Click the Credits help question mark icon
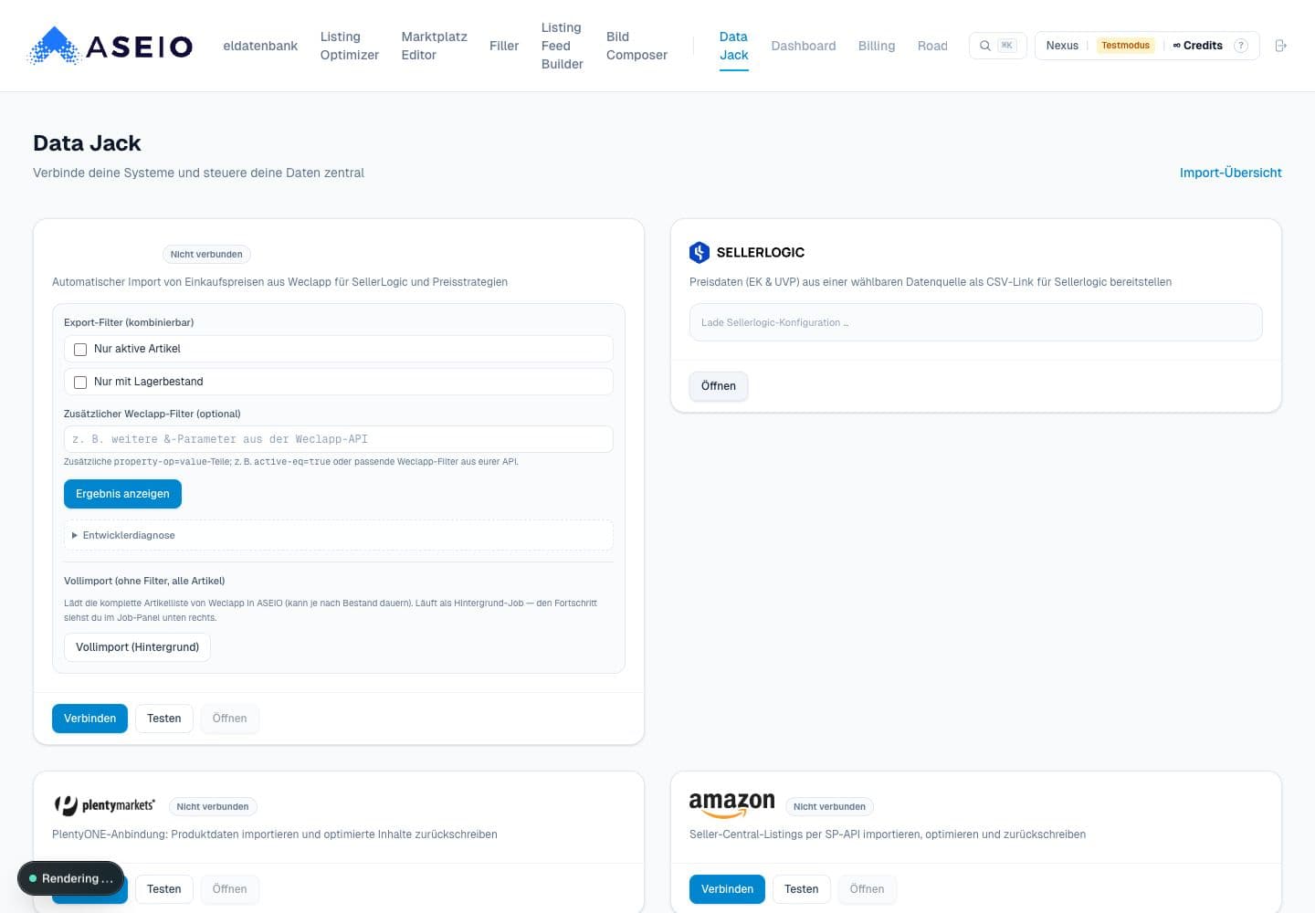The image size is (1315, 913). tap(1240, 46)
